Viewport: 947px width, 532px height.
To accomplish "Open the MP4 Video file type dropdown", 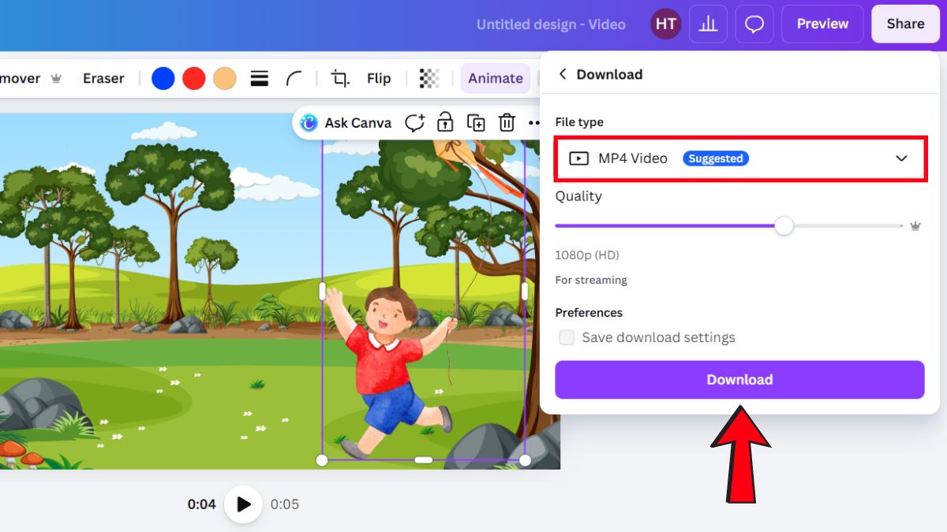I will (739, 158).
